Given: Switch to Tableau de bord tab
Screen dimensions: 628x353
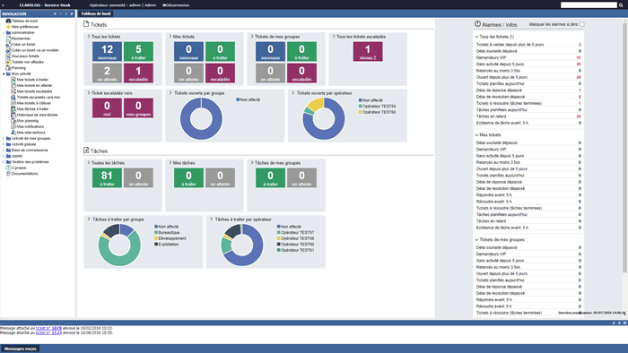Looking at the screenshot, I should coord(96,13).
